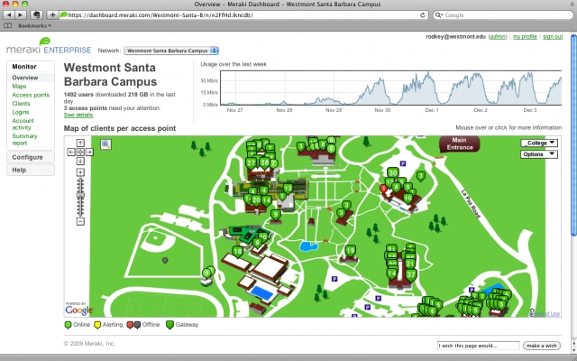
Task: Open the map Options dropdown
Action: pos(539,154)
